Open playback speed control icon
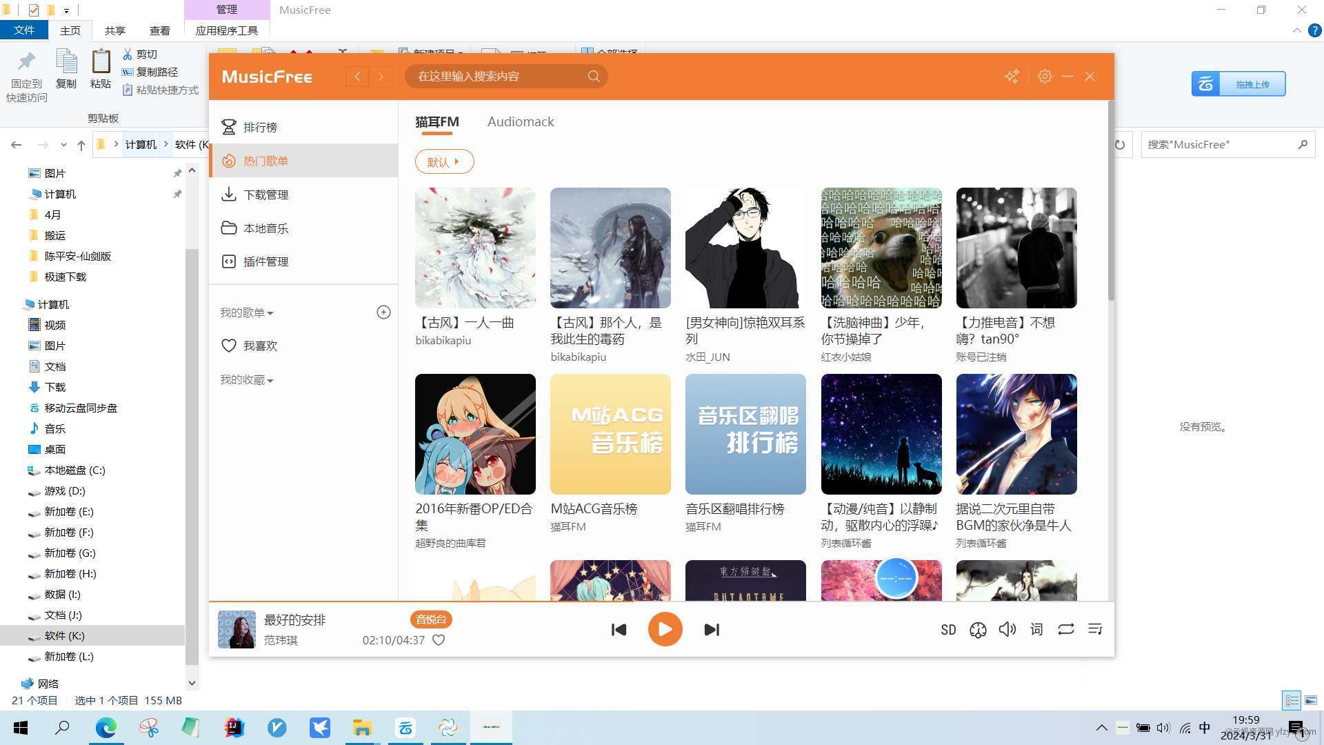Viewport: 1324px width, 745px height. (978, 629)
